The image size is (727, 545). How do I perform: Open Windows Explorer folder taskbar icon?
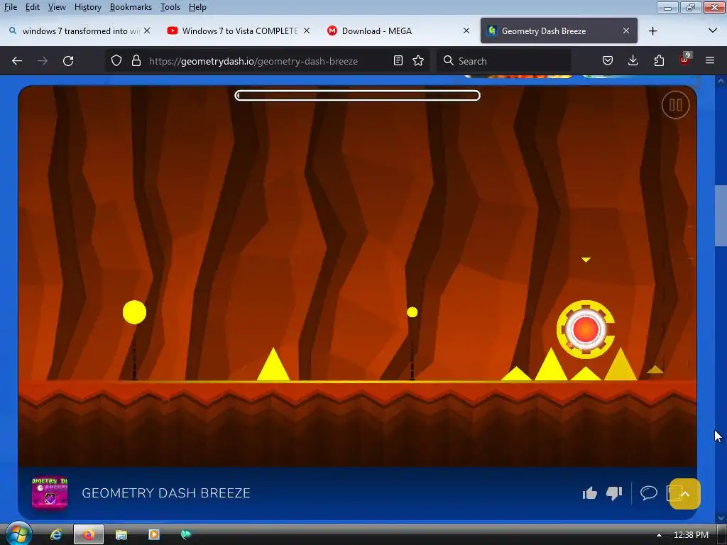[121, 535]
